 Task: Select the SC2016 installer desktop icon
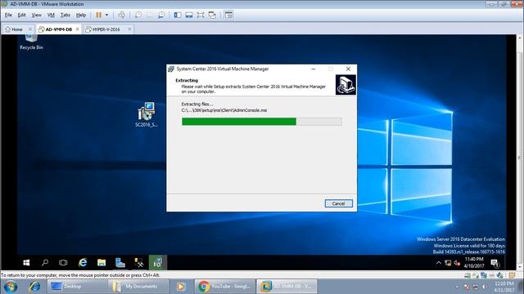click(147, 114)
